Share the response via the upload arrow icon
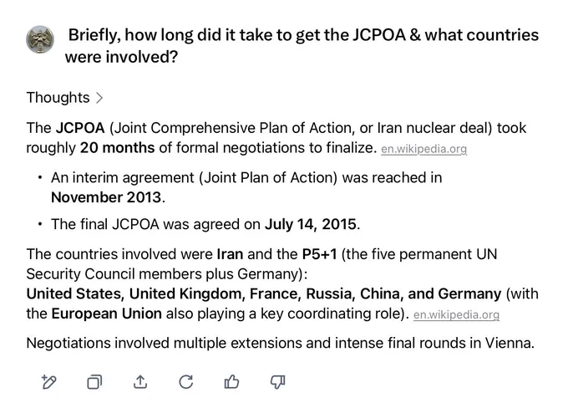The height and width of the screenshot is (403, 568). 140,382
